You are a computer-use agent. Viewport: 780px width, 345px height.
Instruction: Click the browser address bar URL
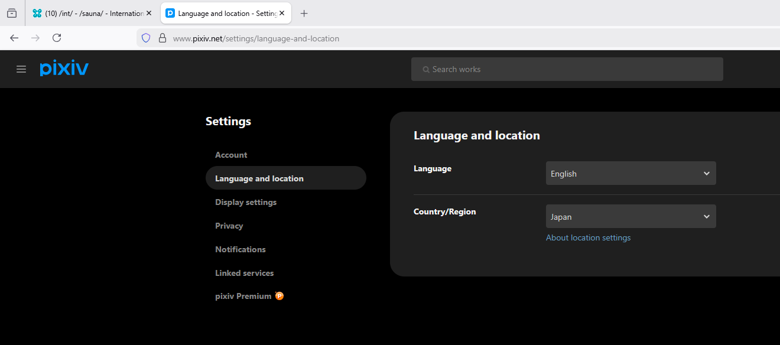pyautogui.click(x=256, y=38)
